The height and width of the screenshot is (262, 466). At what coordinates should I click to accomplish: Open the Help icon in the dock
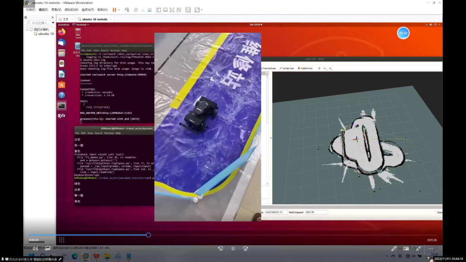tap(62, 95)
